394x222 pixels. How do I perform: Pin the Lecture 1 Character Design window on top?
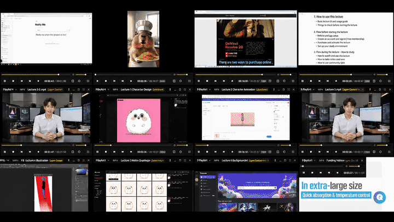click(x=170, y=89)
